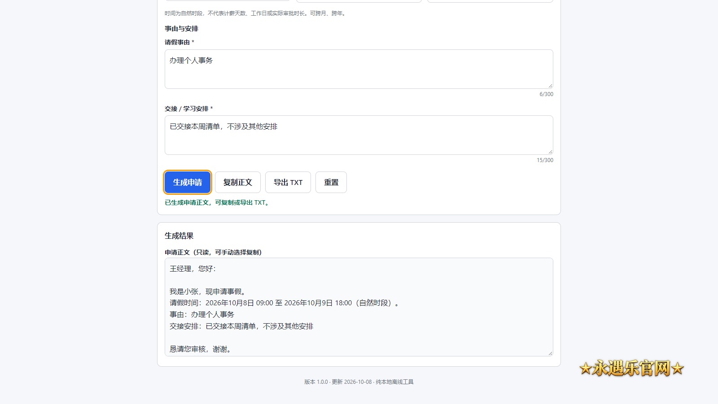The height and width of the screenshot is (404, 718).
Task: Click inside the 申请正文 read-only result box
Action: pyautogui.click(x=359, y=307)
